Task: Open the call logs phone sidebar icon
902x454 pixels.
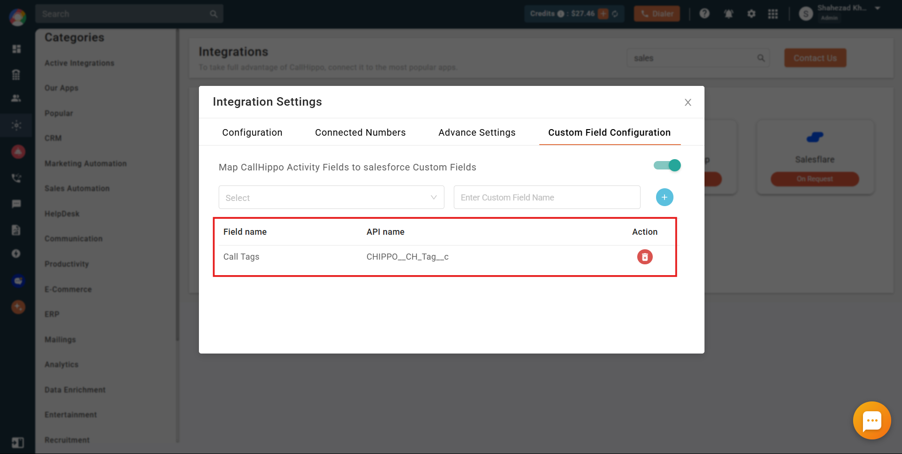Action: tap(16, 178)
